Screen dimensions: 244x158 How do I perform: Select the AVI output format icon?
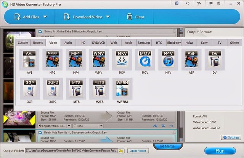point(29,60)
